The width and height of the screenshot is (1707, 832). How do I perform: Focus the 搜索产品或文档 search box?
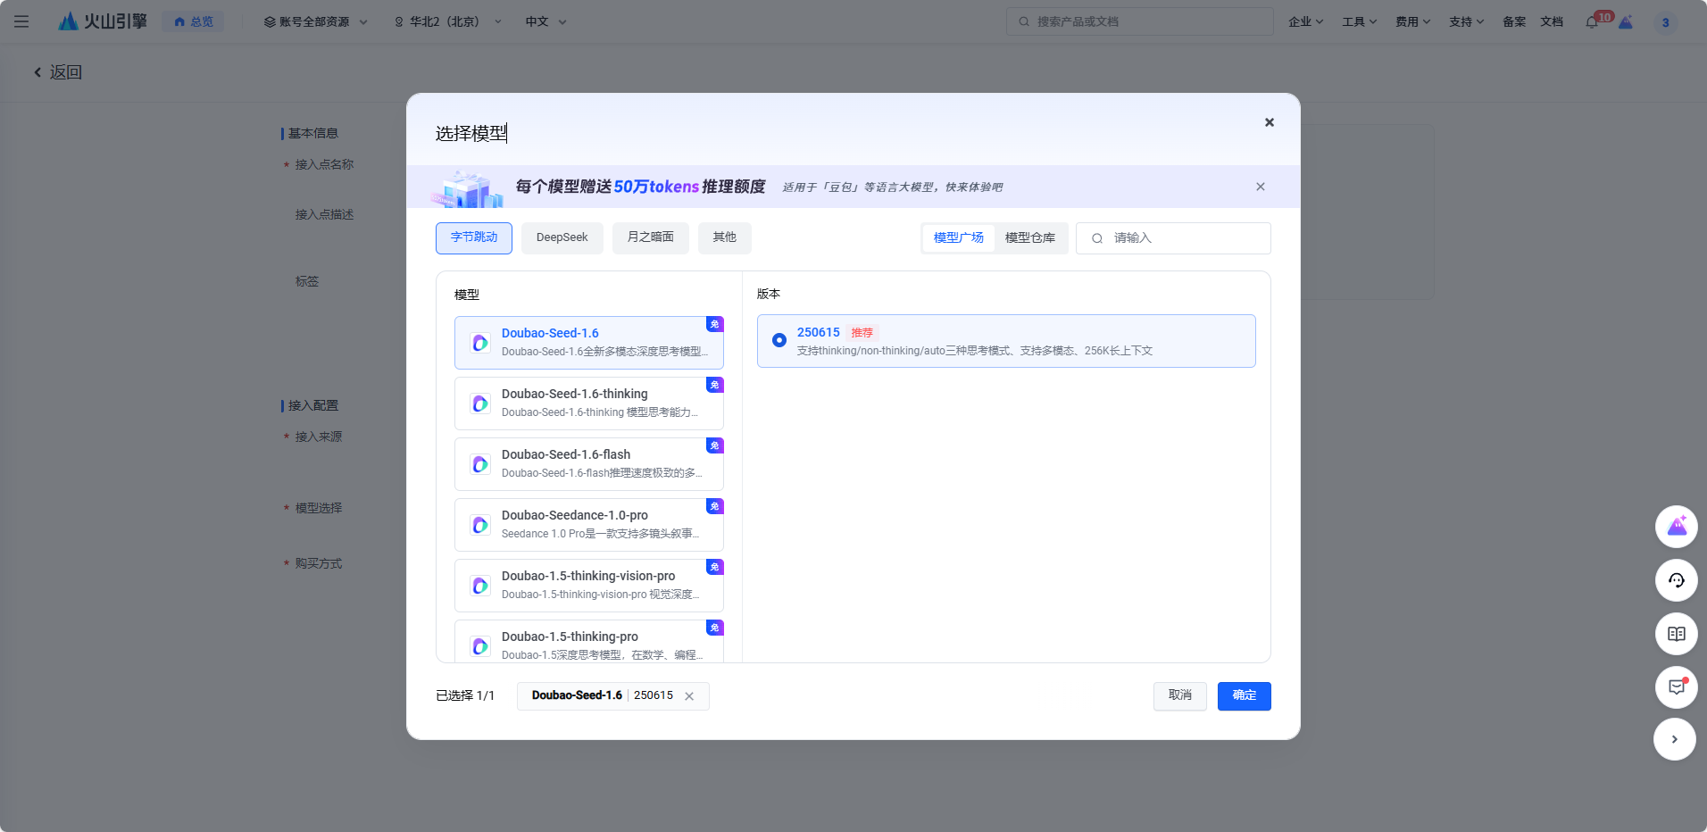(1139, 21)
